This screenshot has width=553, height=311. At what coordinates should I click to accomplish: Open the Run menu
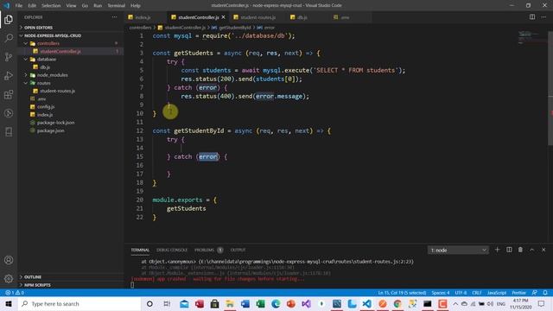pos(98,5)
